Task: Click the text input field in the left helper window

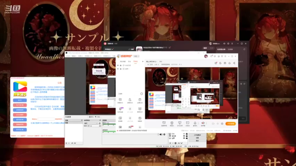Action: coord(46,119)
